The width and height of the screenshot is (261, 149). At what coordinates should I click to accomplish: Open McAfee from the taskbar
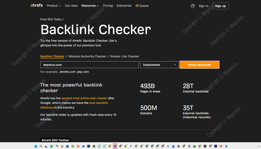tap(221, 146)
